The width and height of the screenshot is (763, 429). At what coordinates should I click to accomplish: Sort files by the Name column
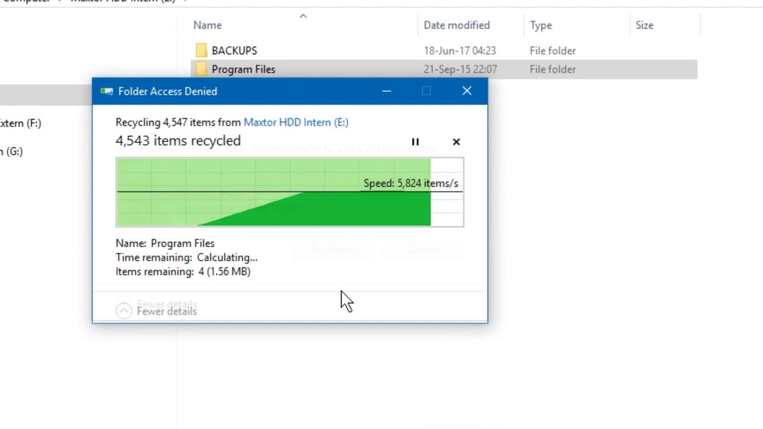click(207, 25)
